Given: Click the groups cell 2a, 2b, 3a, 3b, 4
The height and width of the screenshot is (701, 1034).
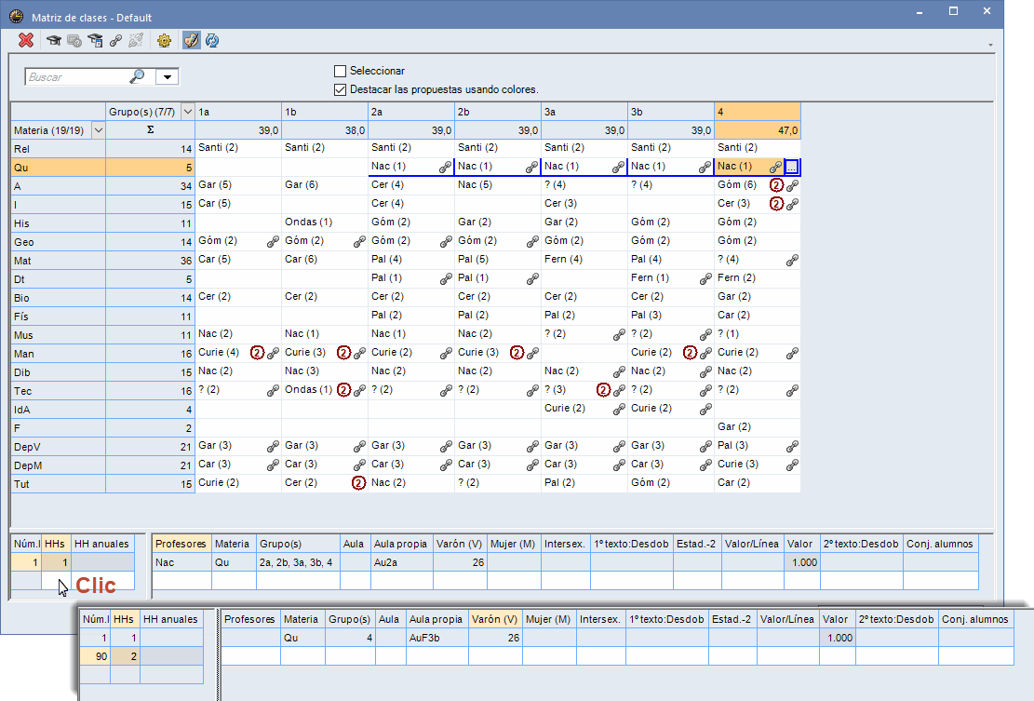Looking at the screenshot, I should (298, 562).
